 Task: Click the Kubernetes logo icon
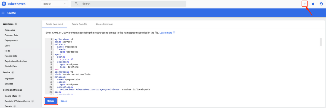[4, 4]
